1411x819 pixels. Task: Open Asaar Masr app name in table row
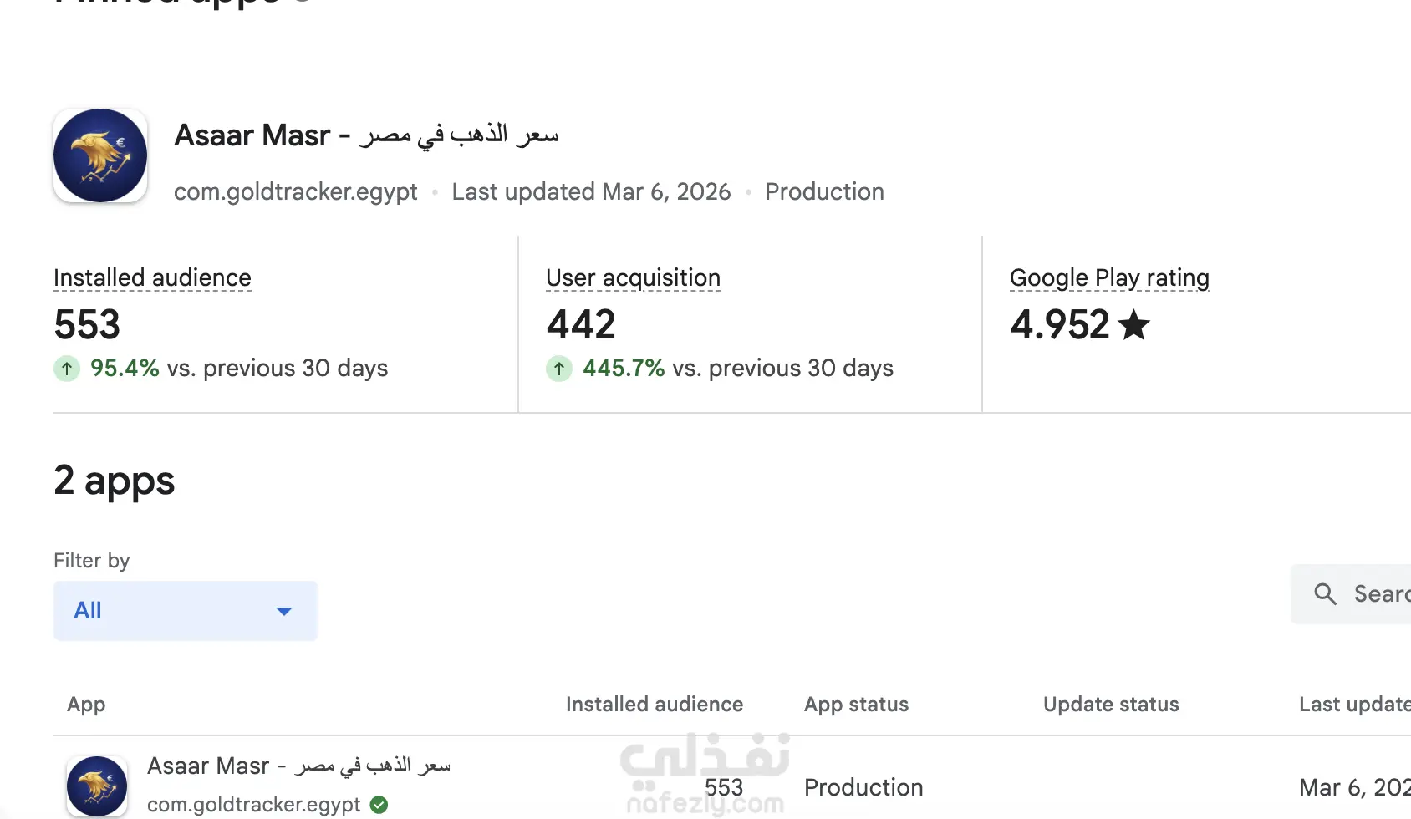pos(298,766)
